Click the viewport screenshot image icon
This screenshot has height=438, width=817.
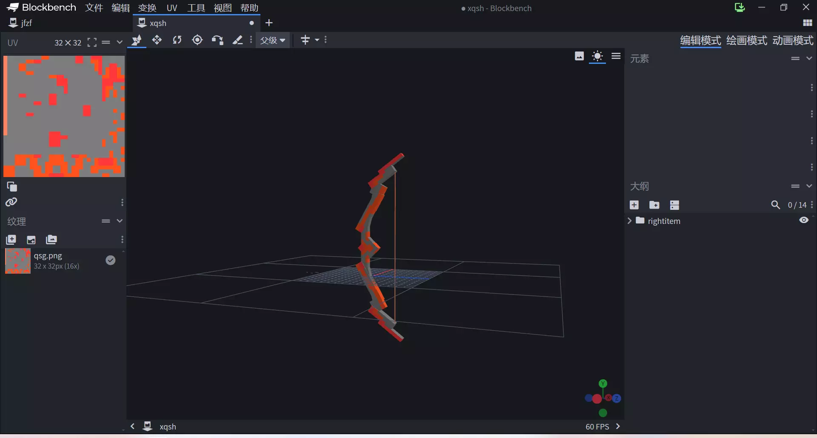click(x=579, y=56)
